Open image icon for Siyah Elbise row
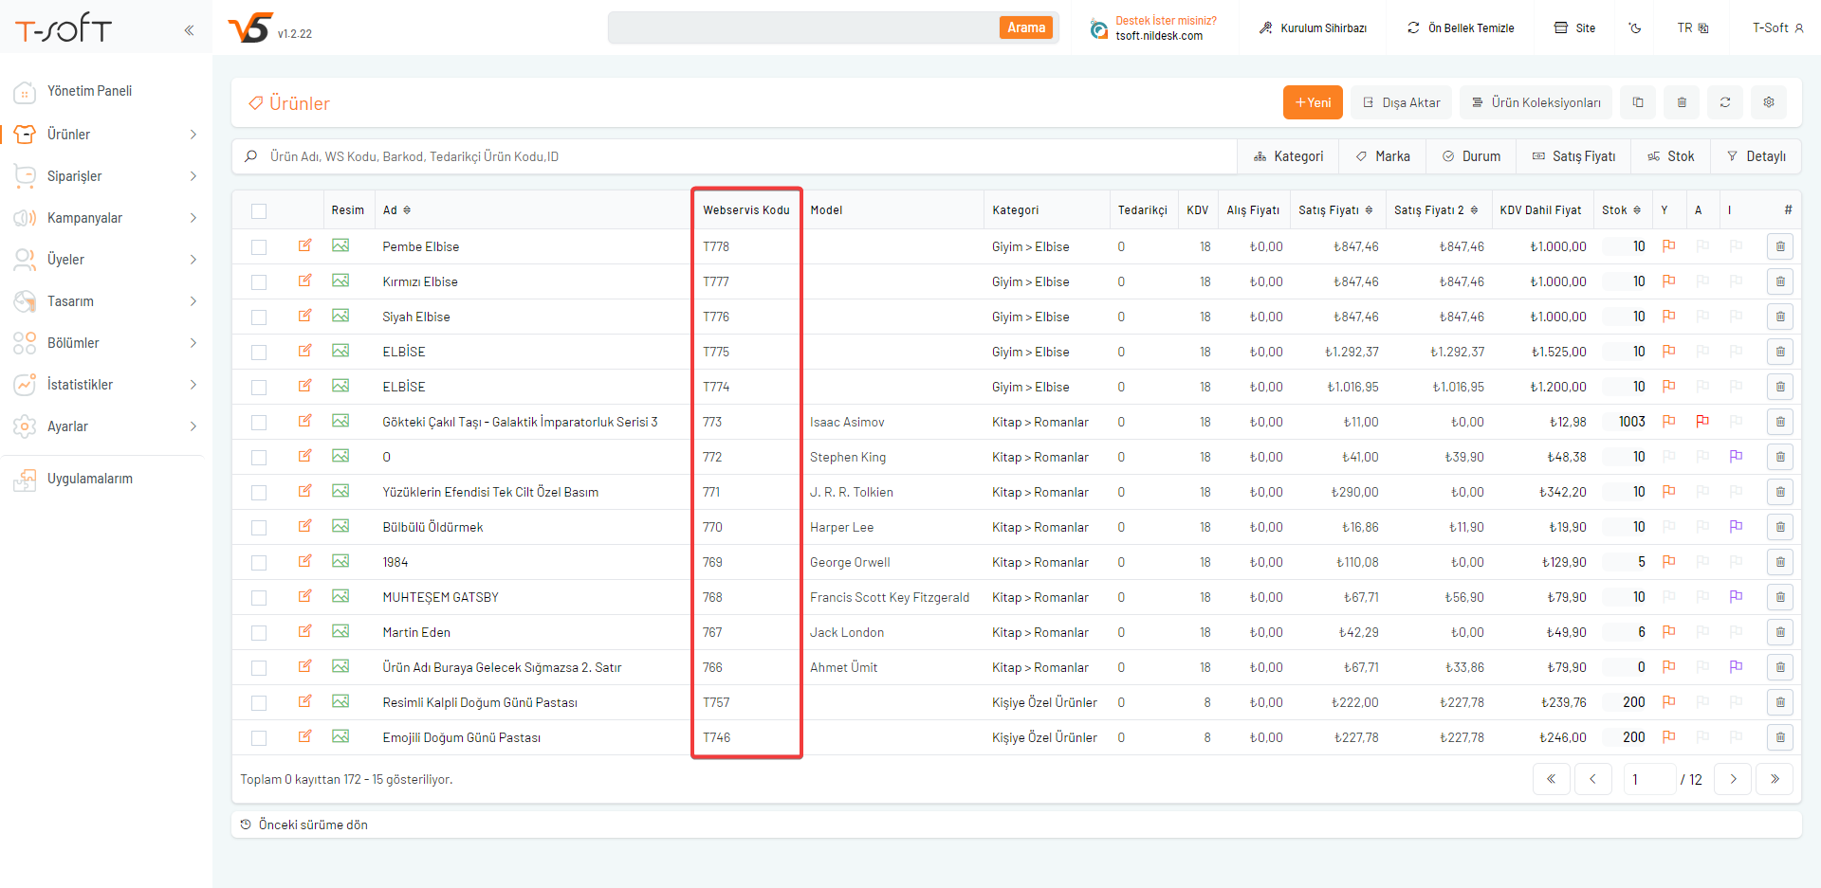This screenshot has width=1821, height=888. [x=340, y=316]
